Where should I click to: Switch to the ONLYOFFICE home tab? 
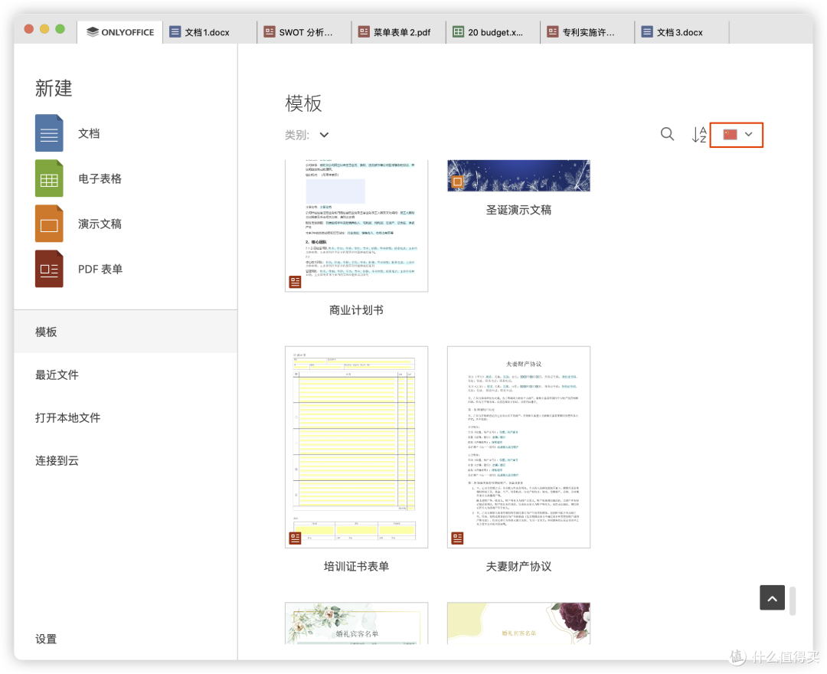tap(120, 32)
